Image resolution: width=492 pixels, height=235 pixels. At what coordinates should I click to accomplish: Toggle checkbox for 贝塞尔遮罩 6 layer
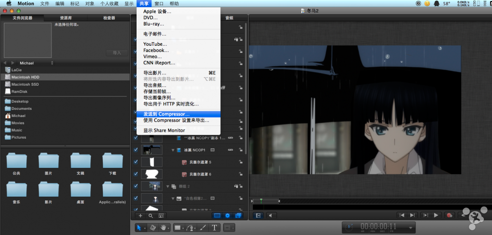[136, 174]
